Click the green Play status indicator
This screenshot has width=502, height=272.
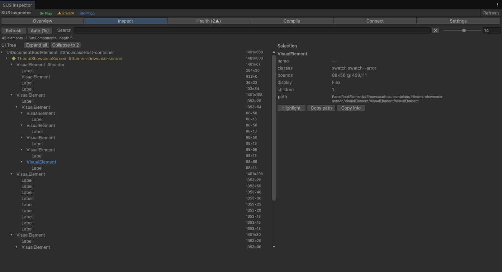click(x=46, y=13)
